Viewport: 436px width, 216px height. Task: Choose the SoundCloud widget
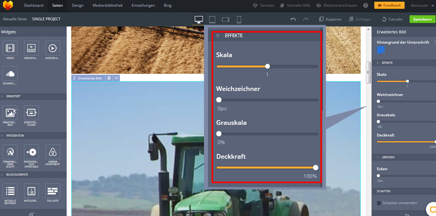tap(10, 74)
